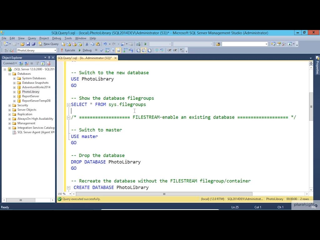Click the Refresh icon in Object Explorer
The height and width of the screenshot is (240, 320).
pos(42,63)
